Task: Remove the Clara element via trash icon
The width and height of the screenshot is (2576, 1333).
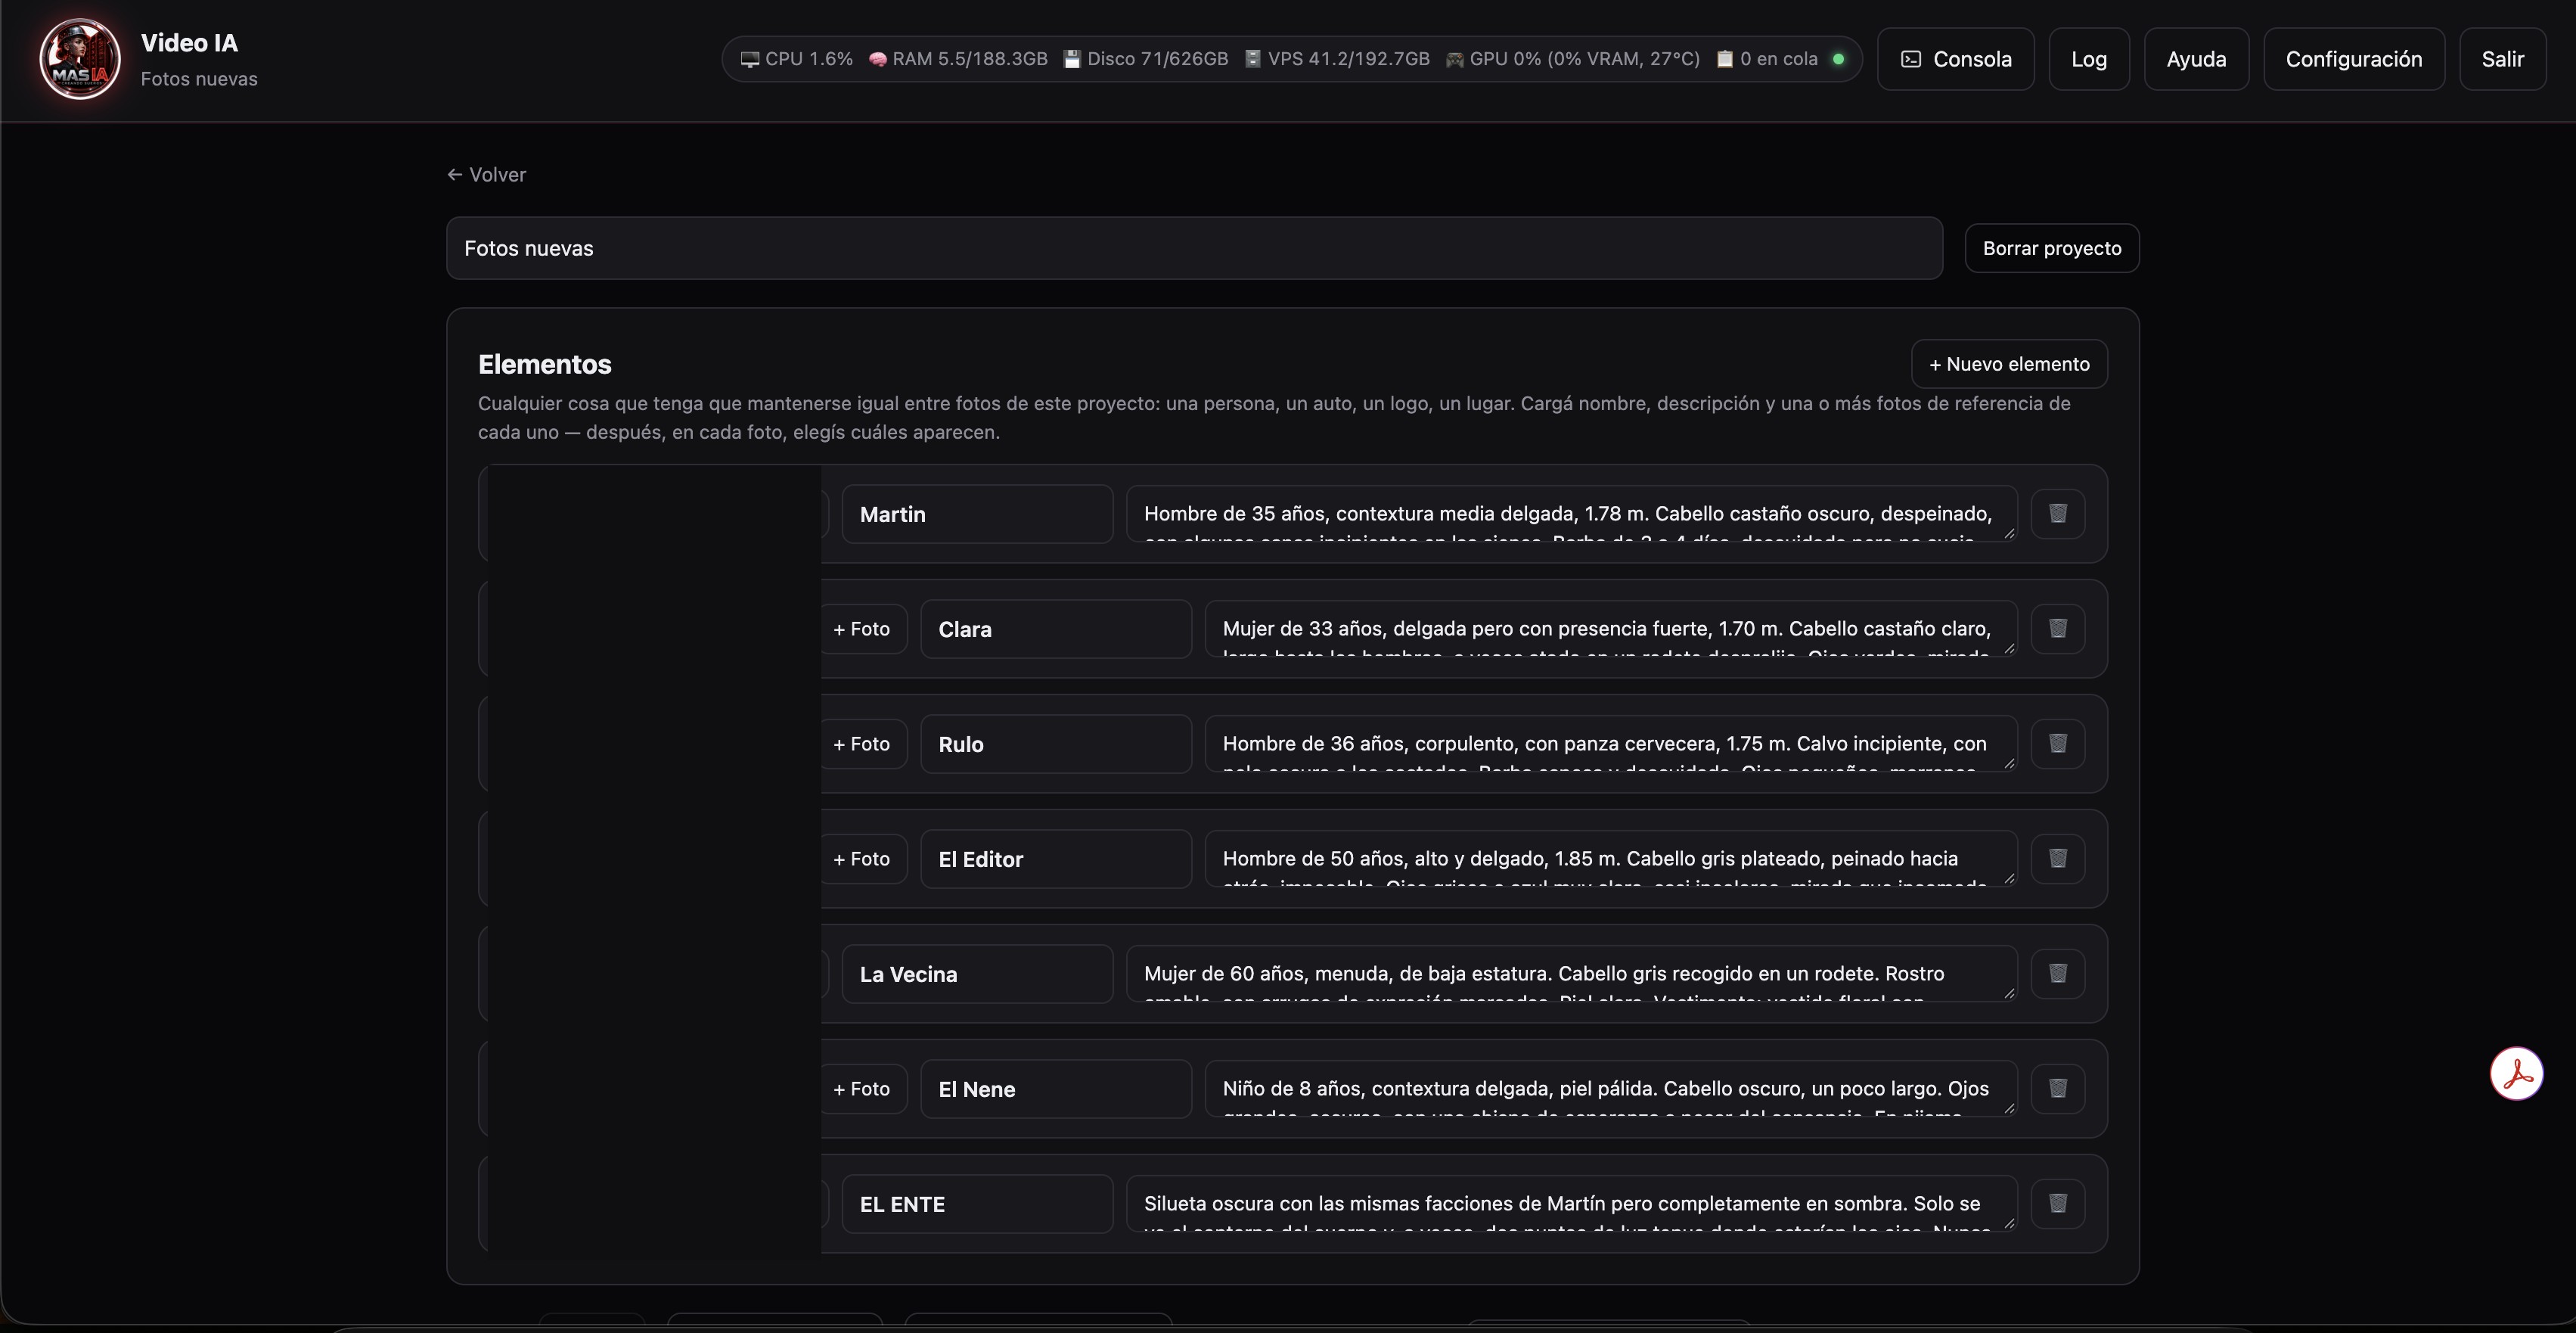Action: (x=2057, y=628)
